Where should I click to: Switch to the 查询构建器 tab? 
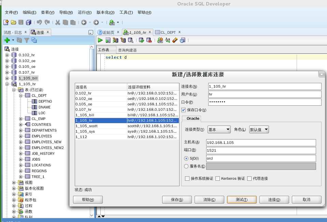coord(127,50)
